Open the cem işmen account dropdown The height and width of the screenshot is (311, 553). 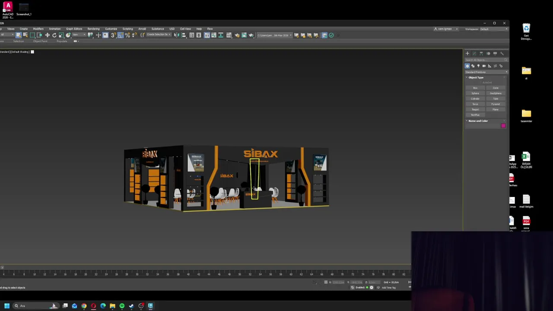point(446,29)
